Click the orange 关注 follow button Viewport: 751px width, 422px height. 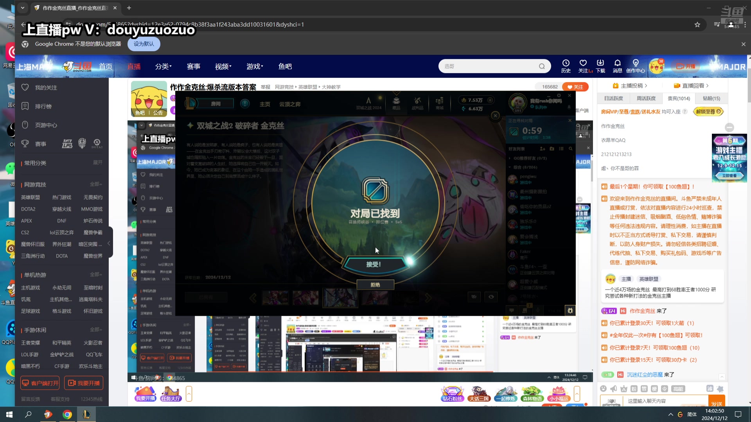coord(575,87)
